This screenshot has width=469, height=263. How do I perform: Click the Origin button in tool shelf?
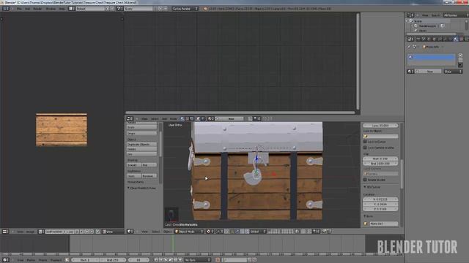coord(141,134)
